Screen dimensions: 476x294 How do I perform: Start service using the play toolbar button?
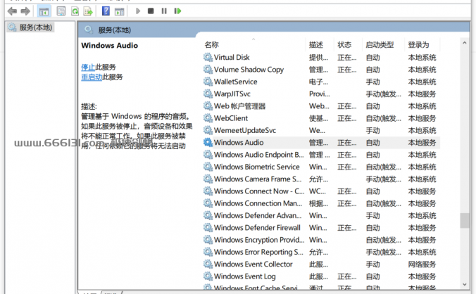pyautogui.click(x=138, y=11)
